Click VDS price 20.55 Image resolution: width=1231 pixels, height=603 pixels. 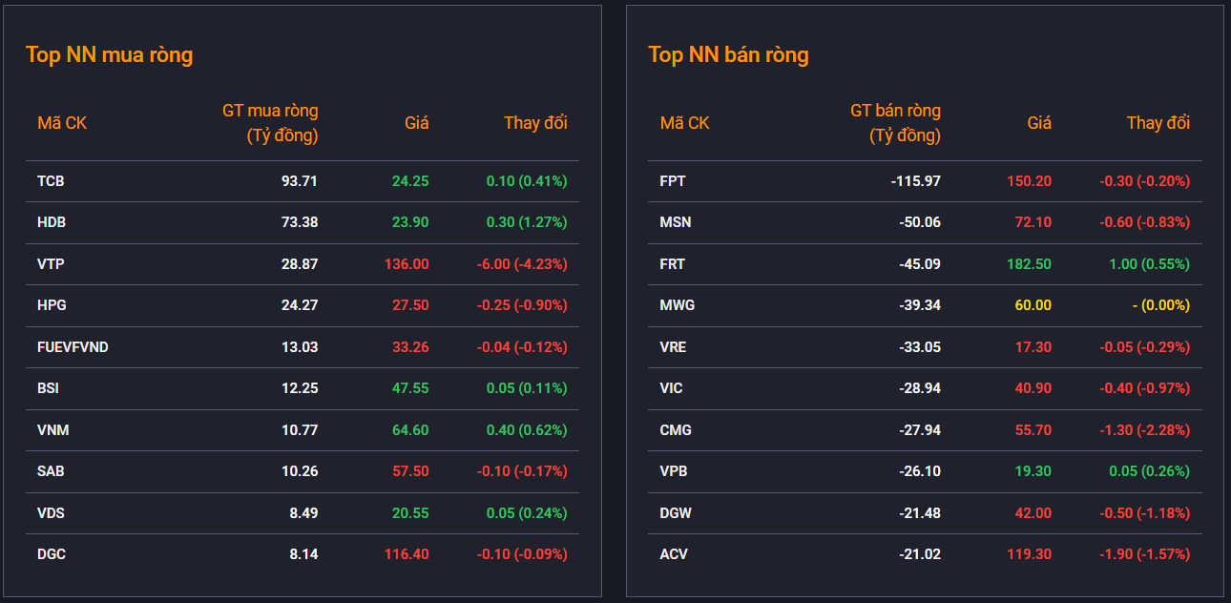coord(410,513)
